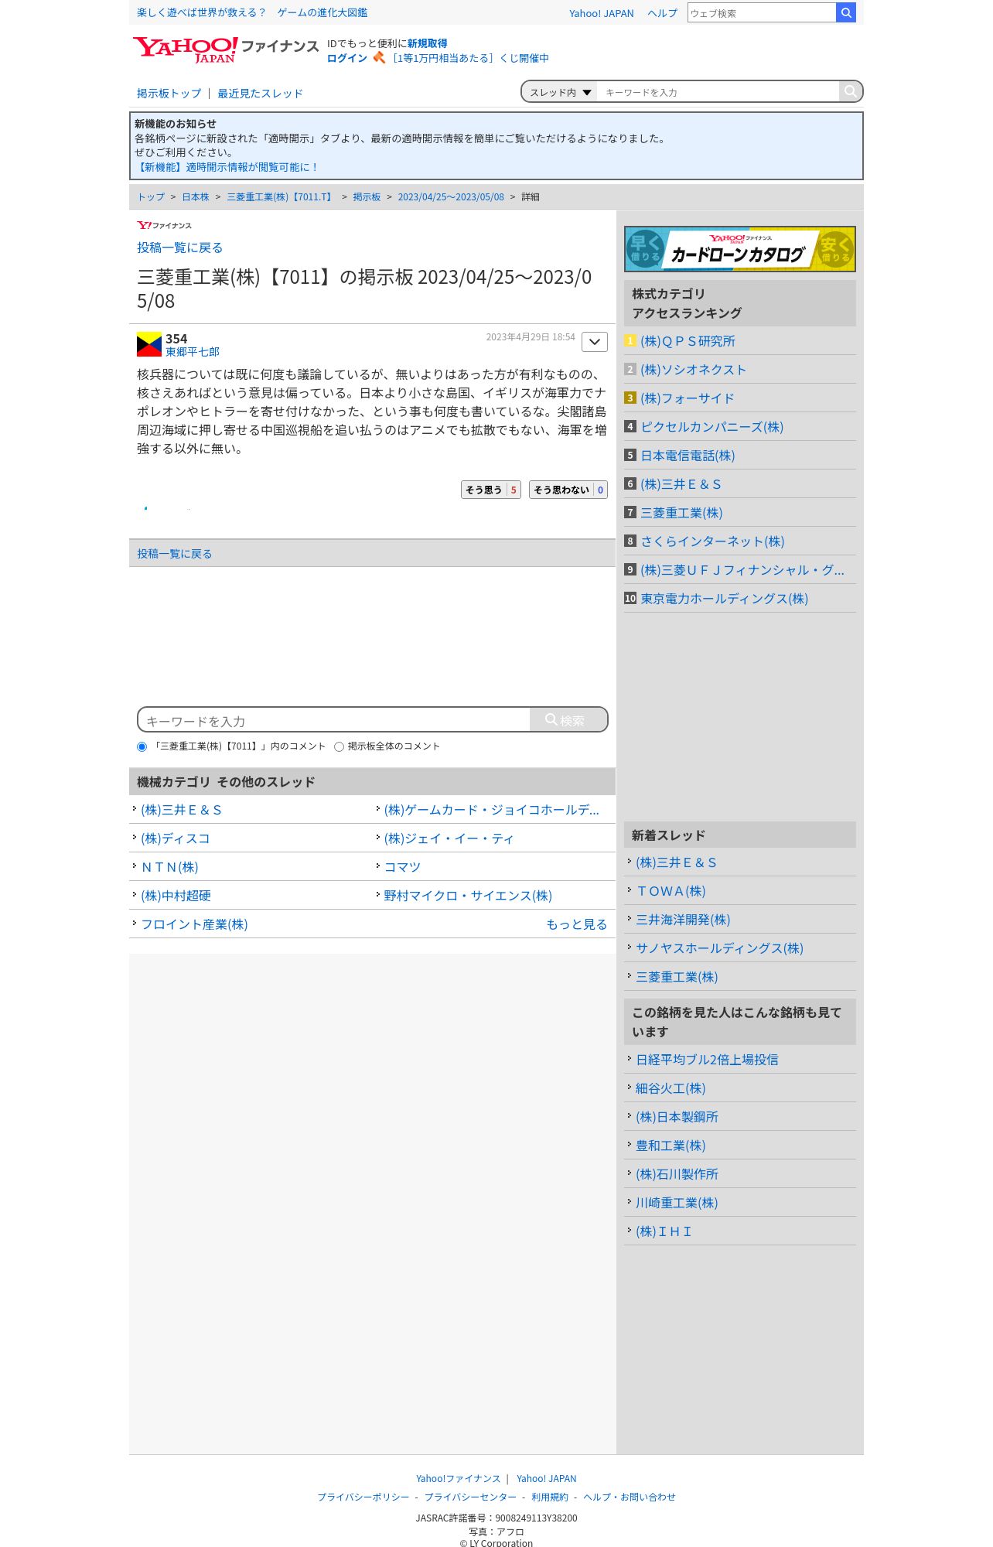
Task: Open the スレッド内 search scope dropdown
Action: [x=560, y=92]
